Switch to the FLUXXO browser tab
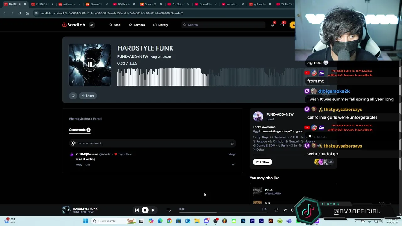Screen dimensions: 402x226 42,4
